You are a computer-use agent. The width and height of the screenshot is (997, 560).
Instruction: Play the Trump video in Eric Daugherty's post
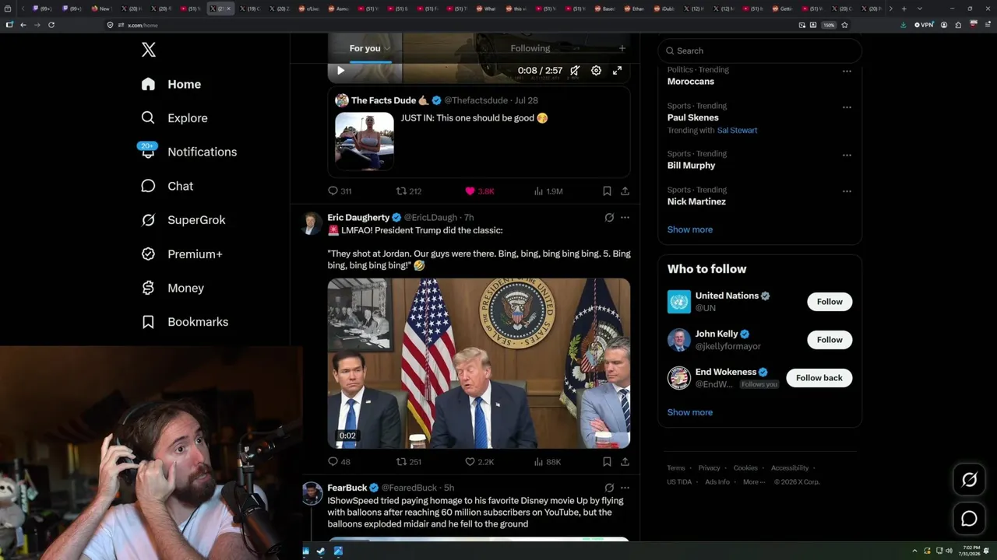(x=479, y=363)
